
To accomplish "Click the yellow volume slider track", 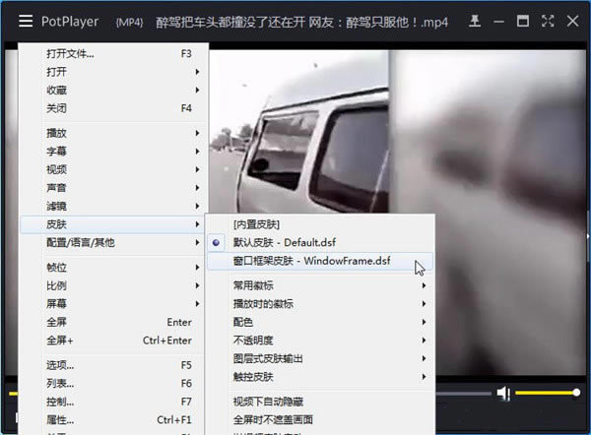I will (x=546, y=393).
